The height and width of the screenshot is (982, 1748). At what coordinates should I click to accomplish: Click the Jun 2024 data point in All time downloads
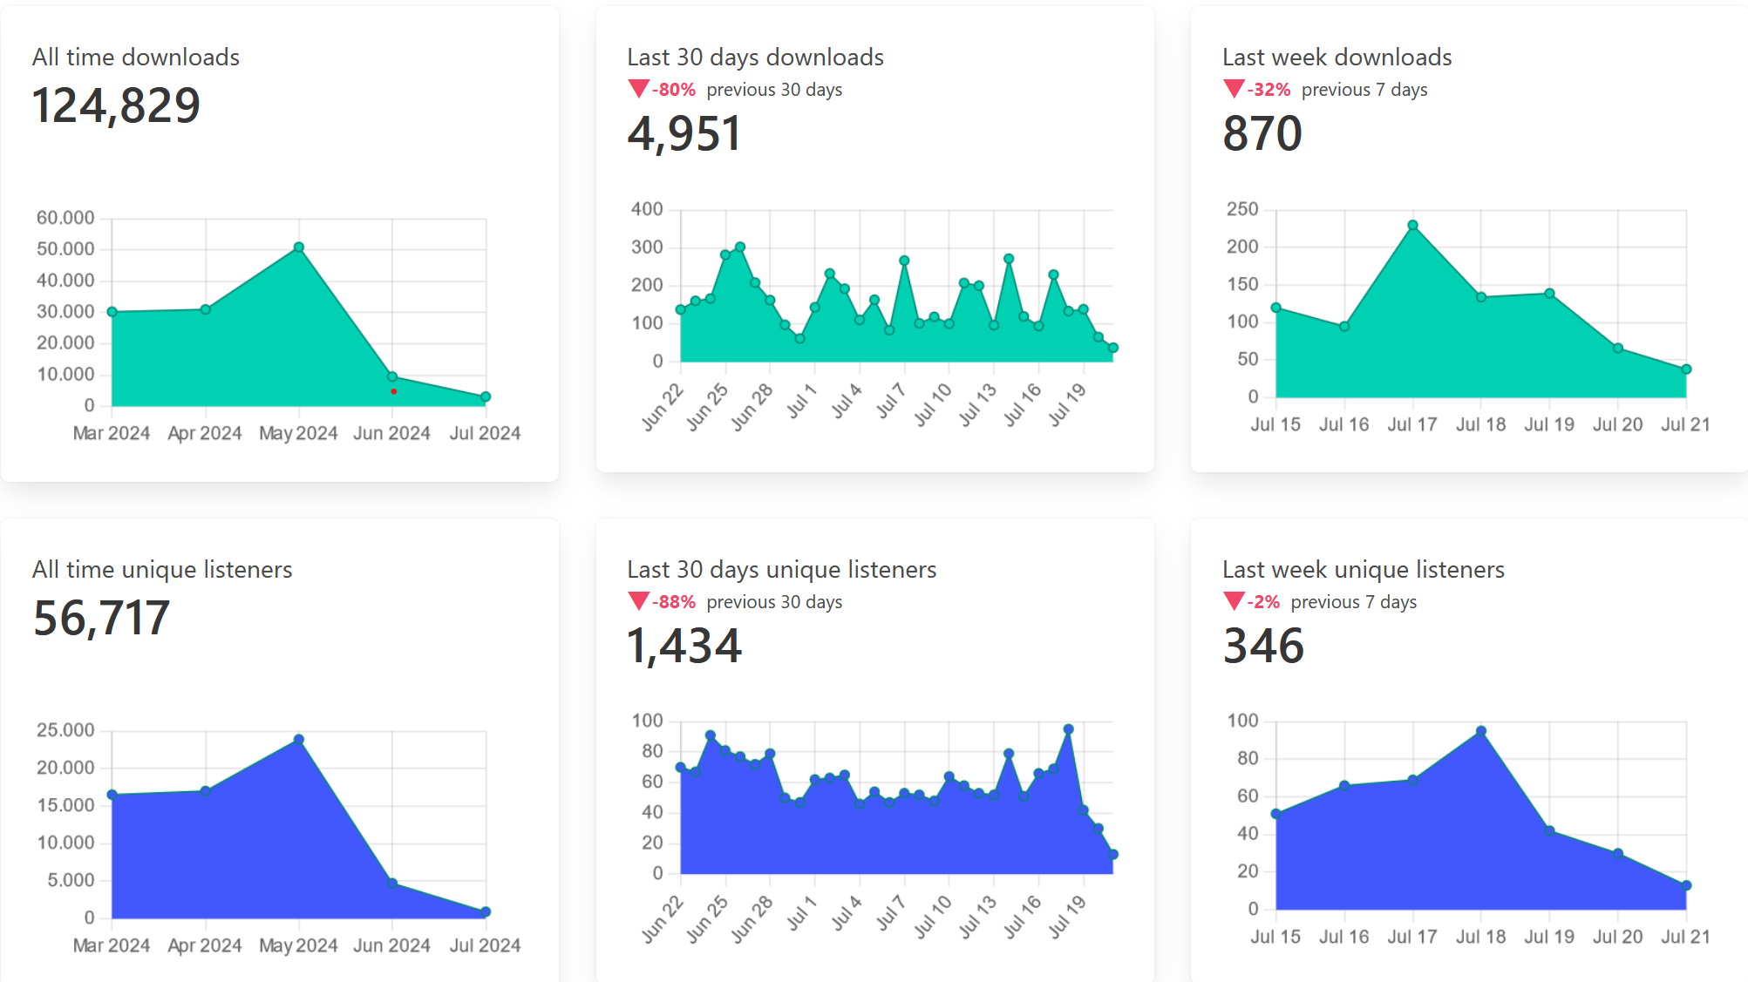392,376
